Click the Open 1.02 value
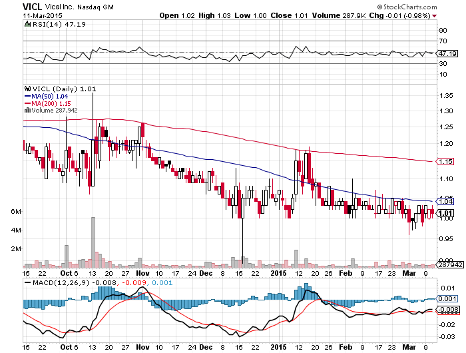 177,15
